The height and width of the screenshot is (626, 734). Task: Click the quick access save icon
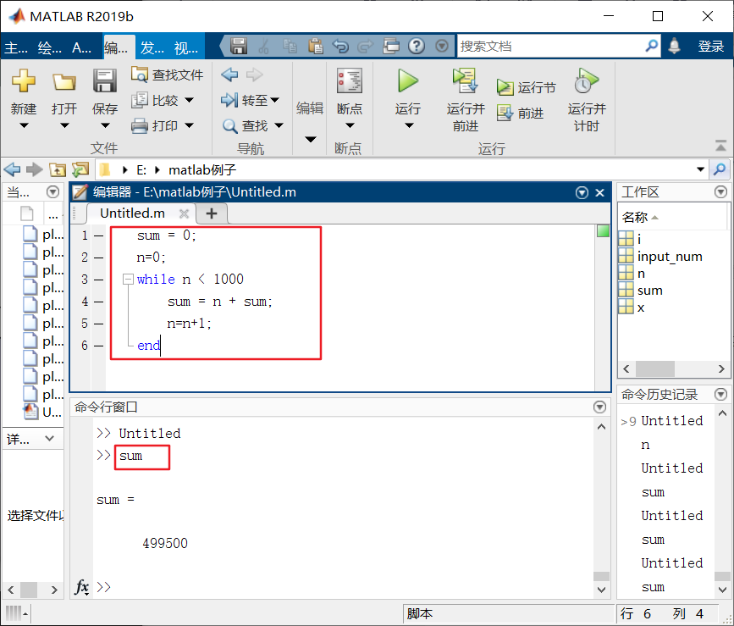click(x=239, y=46)
